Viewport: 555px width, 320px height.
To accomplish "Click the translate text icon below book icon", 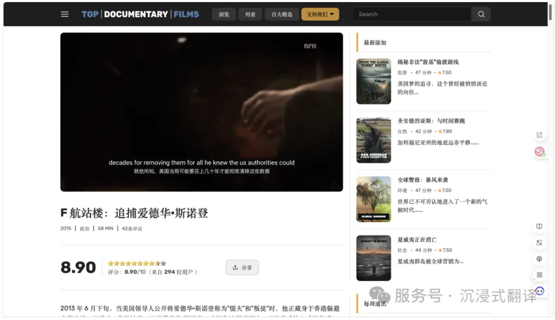I will tap(540, 243).
